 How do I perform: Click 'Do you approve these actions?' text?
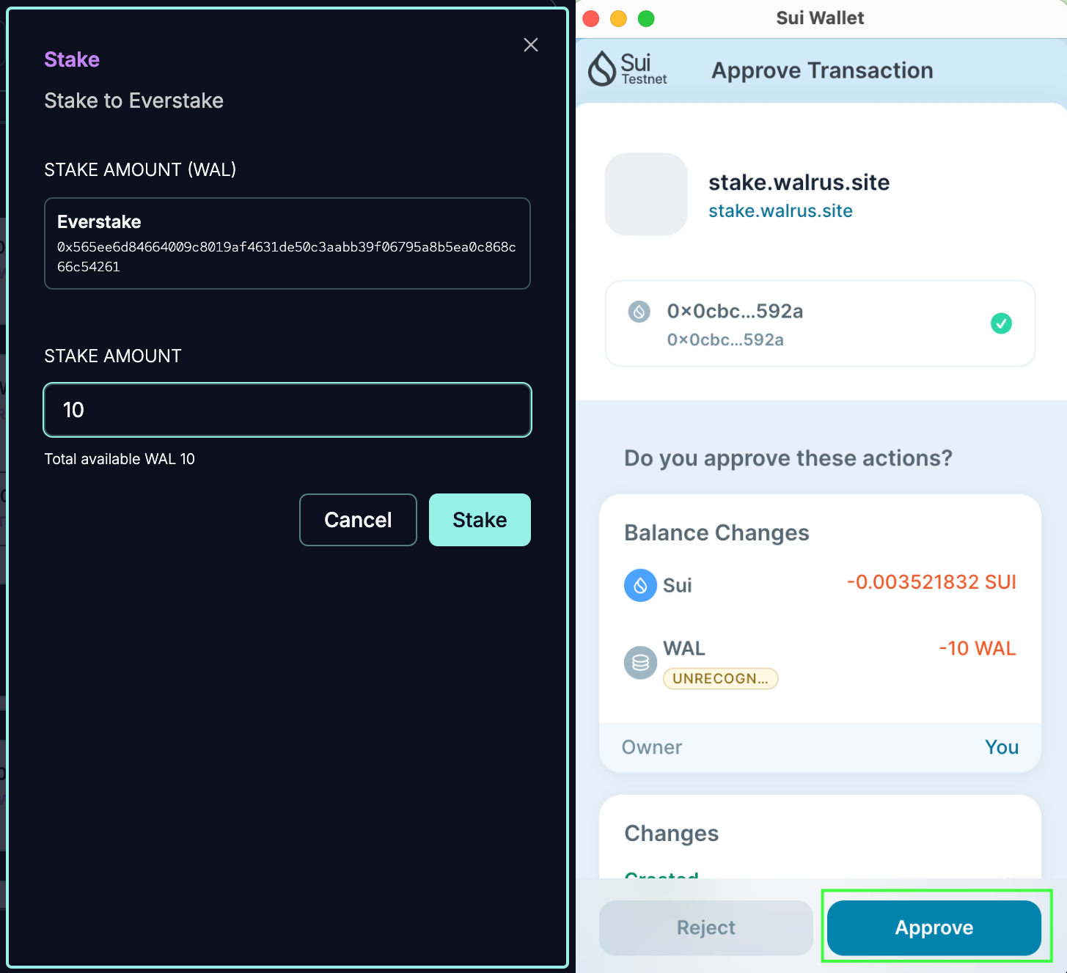[x=788, y=458]
